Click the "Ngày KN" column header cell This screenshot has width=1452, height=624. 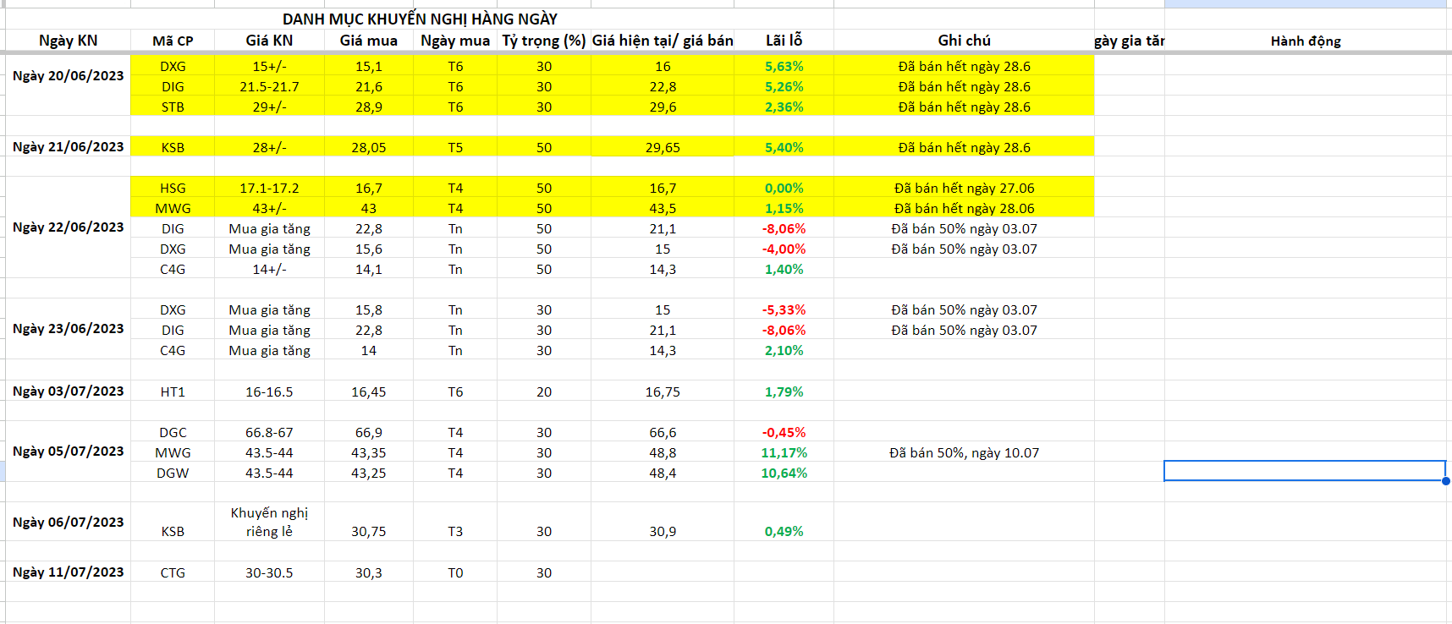(x=68, y=41)
